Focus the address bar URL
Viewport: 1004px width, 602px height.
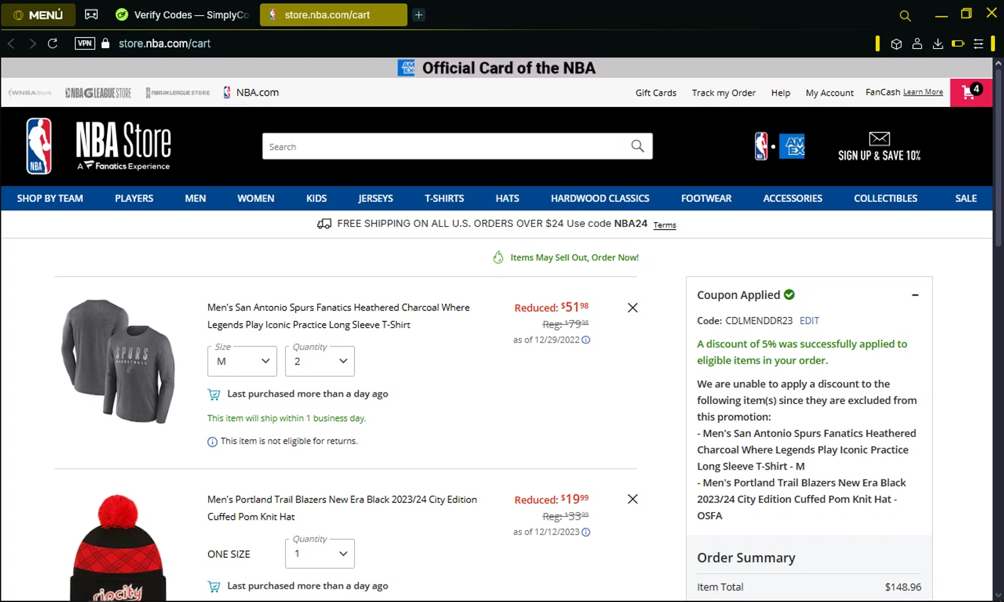pos(165,43)
